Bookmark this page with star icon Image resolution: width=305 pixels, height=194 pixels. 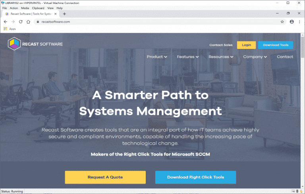tap(282, 22)
